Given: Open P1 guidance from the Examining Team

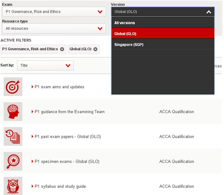Looking at the screenshot, I should [x=69, y=112].
